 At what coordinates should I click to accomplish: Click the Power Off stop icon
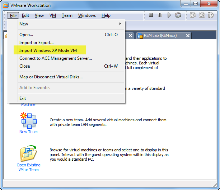(151, 15)
